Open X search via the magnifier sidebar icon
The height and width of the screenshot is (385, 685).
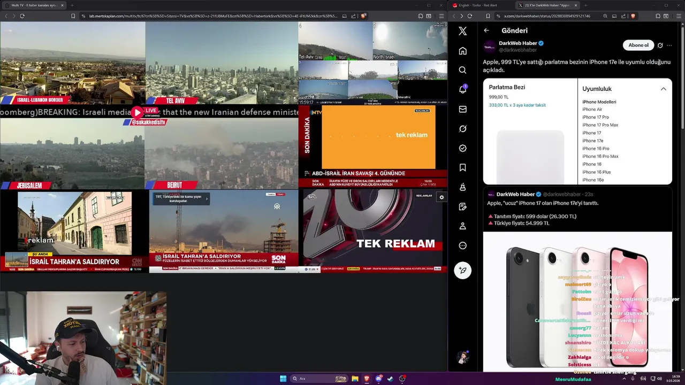coord(463,70)
